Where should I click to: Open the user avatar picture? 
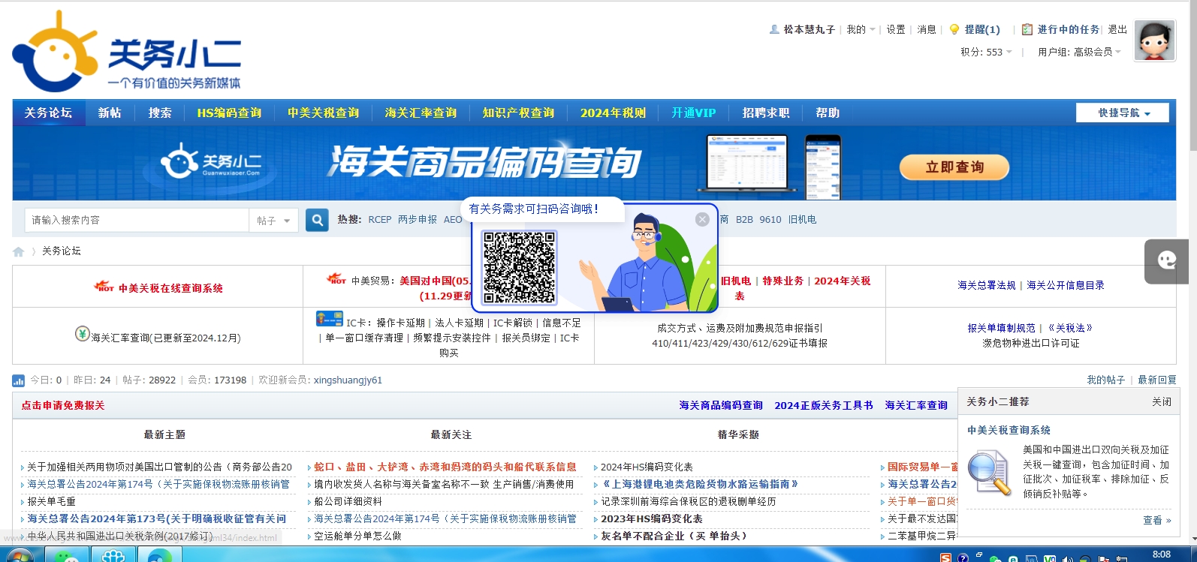1154,41
